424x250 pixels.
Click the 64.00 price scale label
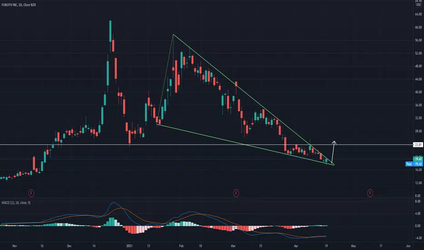(x=419, y=15)
